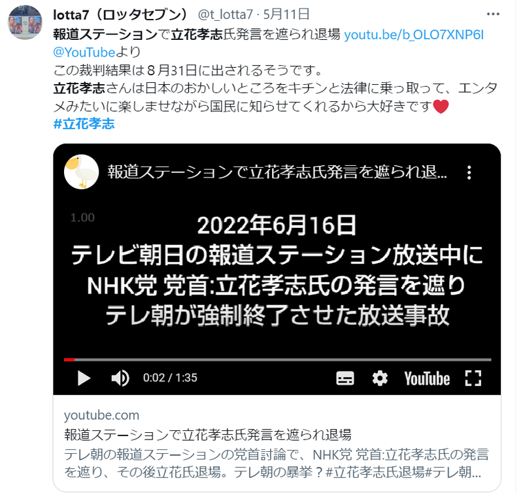Open the video's three-dot options menu
523x493 pixels.
(x=469, y=172)
